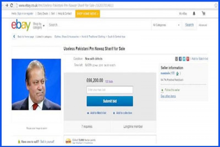This screenshot has height=147, width=220.
Task: Click the Nawaz Sharif product image
Action: [36, 85]
